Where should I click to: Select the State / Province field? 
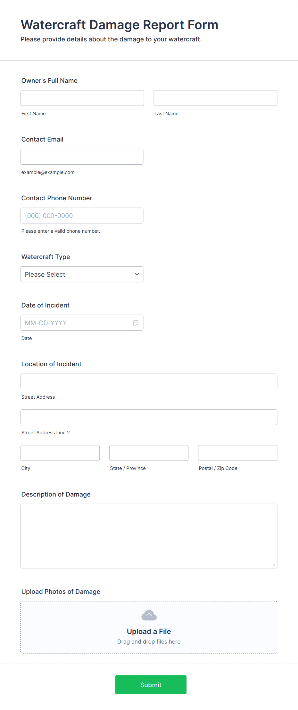pyautogui.click(x=149, y=453)
